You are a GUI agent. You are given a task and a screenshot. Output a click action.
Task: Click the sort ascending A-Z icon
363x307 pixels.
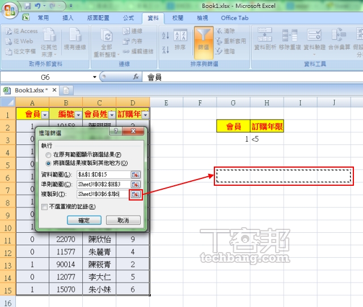166,36
